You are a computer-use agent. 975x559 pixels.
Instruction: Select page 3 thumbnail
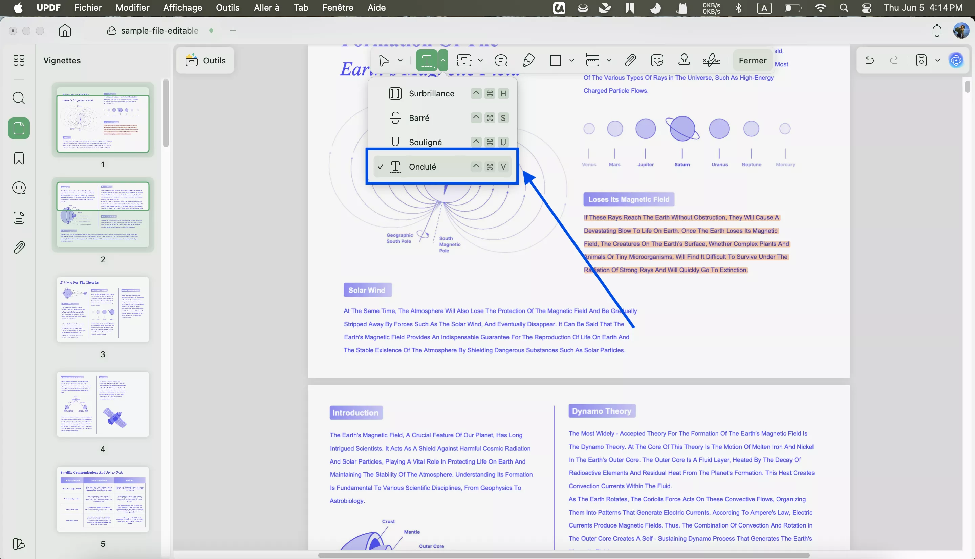tap(103, 309)
